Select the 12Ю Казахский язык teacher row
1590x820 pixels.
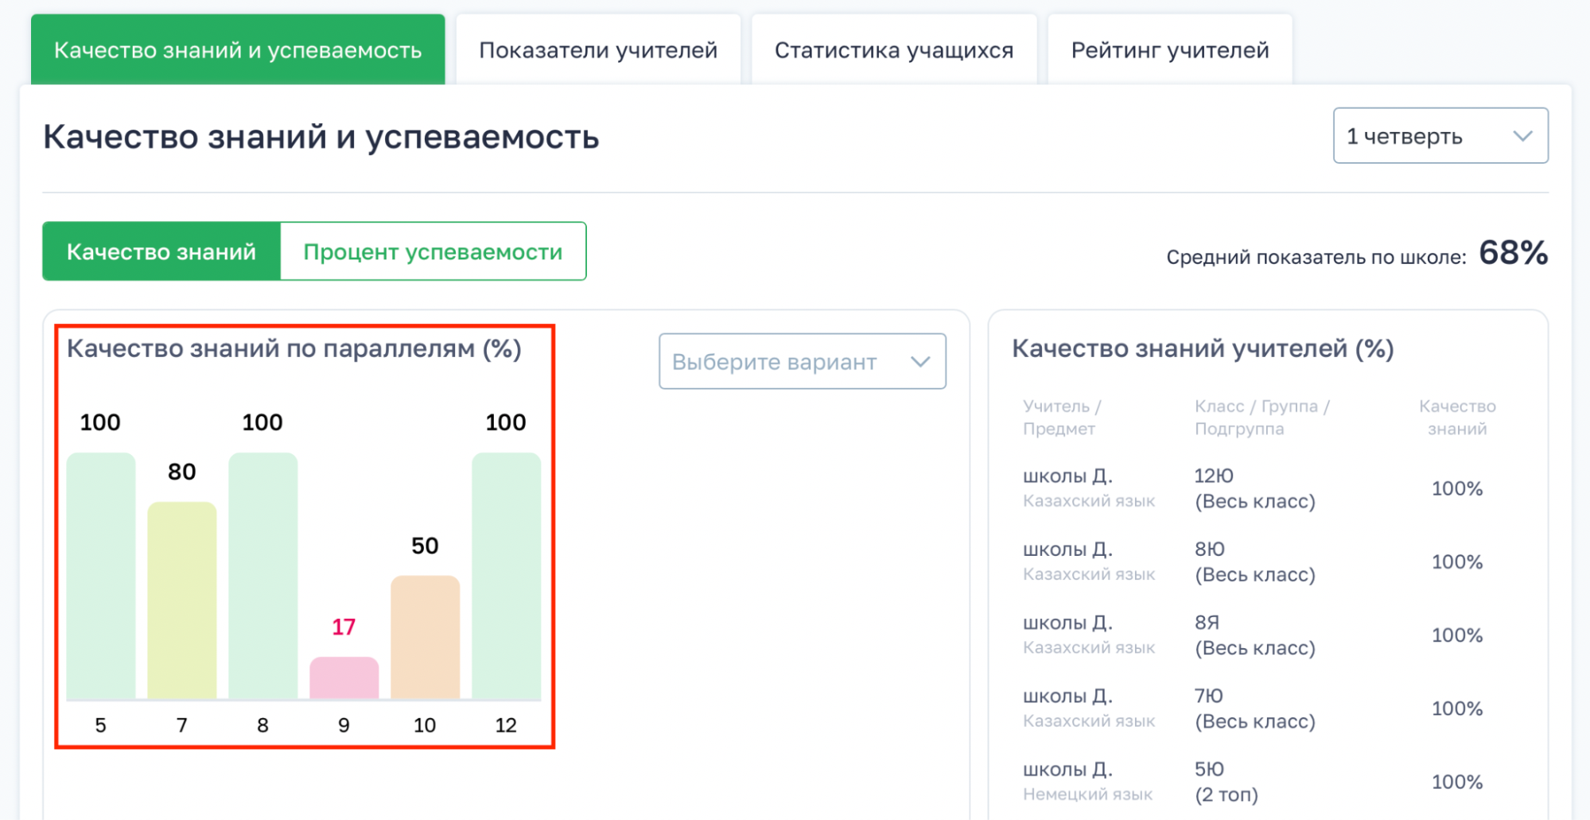(1253, 488)
